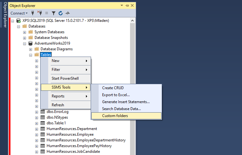
Task: Expand the dbo.ErrorLog table node
Action: tap(36, 112)
